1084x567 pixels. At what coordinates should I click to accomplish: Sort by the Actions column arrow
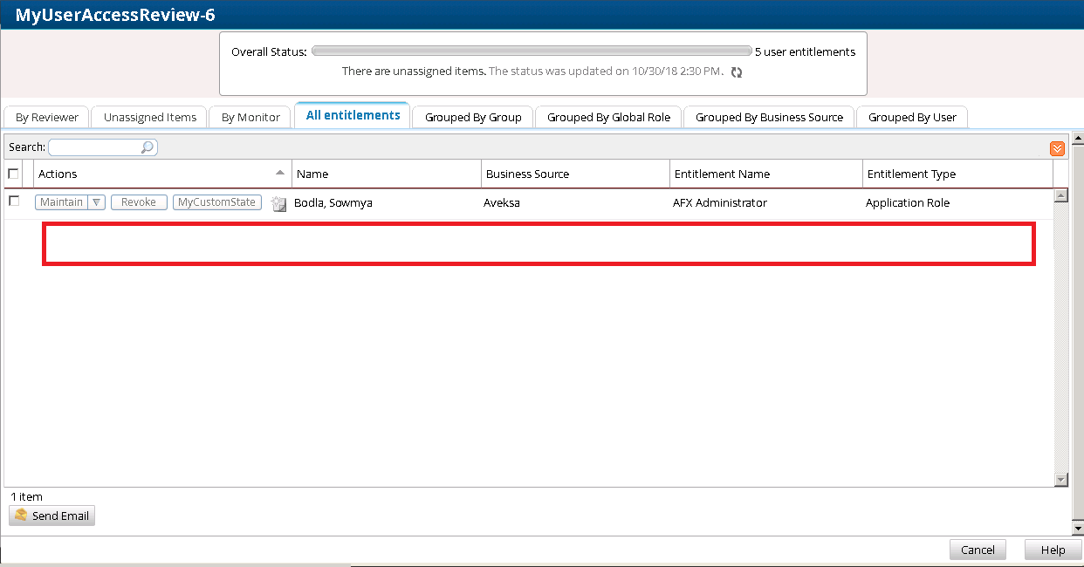[279, 173]
